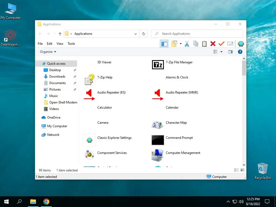Go up one folder level
The image size is (276, 207).
tap(60, 34)
